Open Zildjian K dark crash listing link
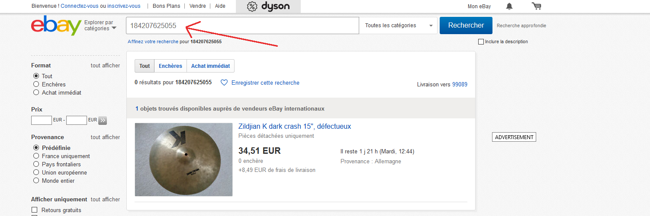The image size is (650, 216). click(x=295, y=127)
